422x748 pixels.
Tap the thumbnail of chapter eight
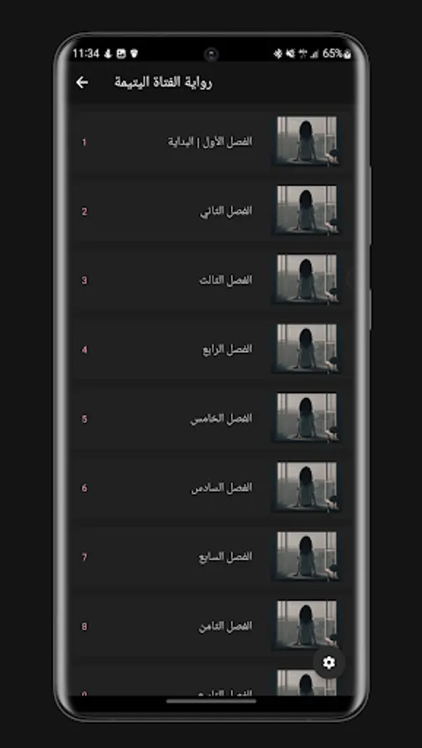coord(307,626)
